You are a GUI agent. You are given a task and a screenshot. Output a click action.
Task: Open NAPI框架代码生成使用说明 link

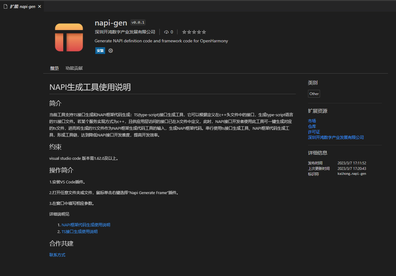tap(86, 225)
